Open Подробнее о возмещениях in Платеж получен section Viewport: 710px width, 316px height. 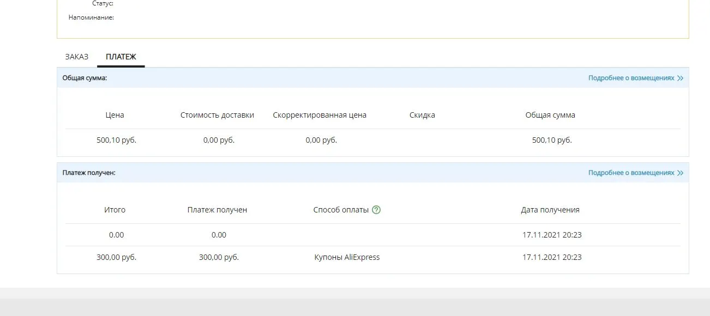[636, 173]
